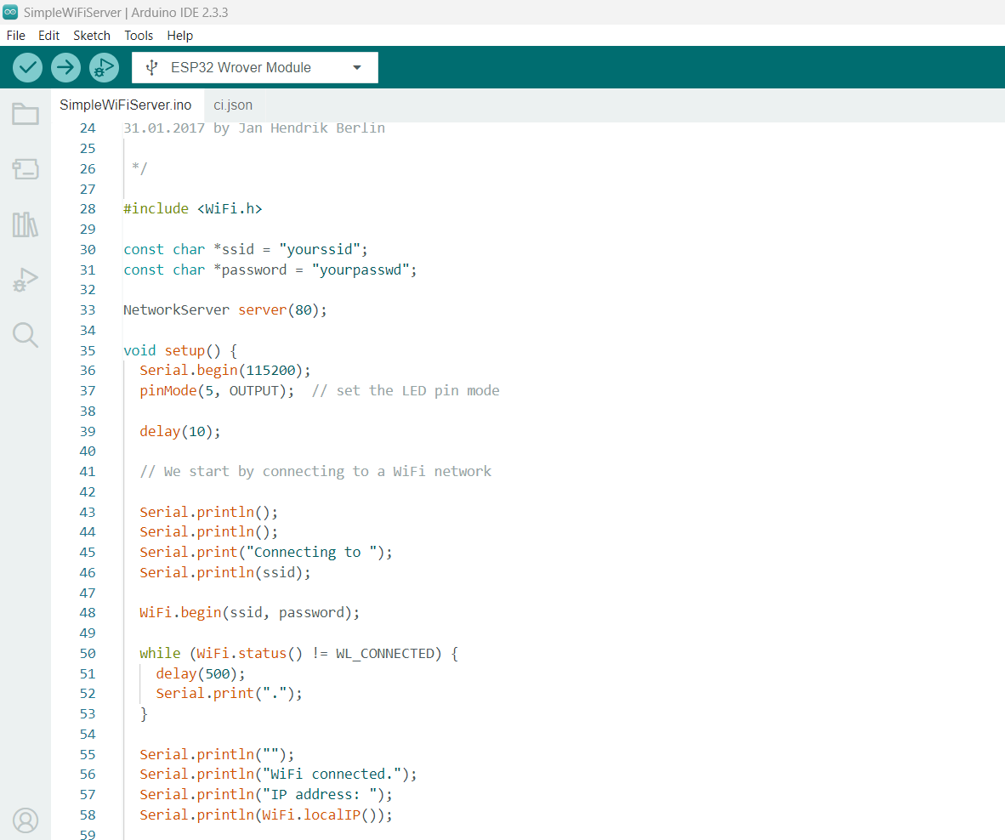Open the Sketch menu
Image resolution: width=1005 pixels, height=840 pixels.
tap(92, 35)
